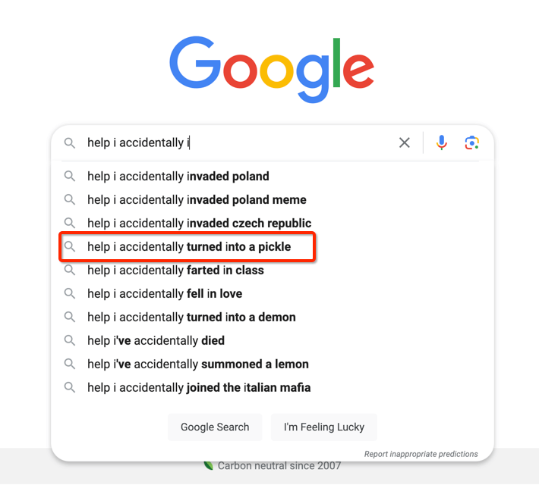
Task: Click the Google logo
Action: click(x=272, y=69)
